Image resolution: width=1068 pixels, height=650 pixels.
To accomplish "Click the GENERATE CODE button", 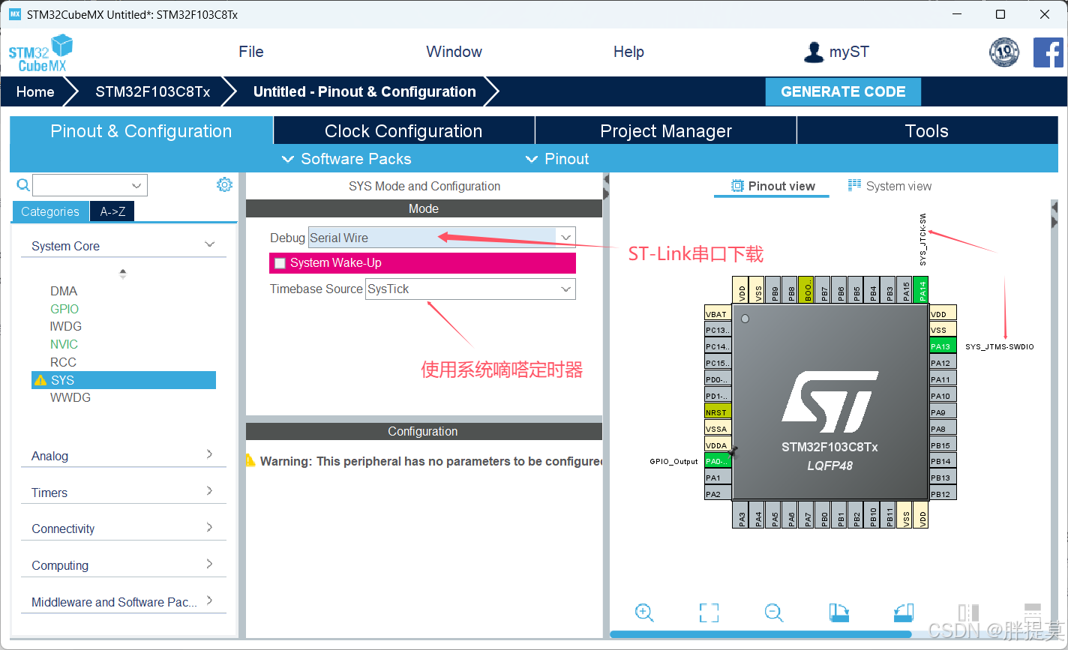I will (x=843, y=91).
